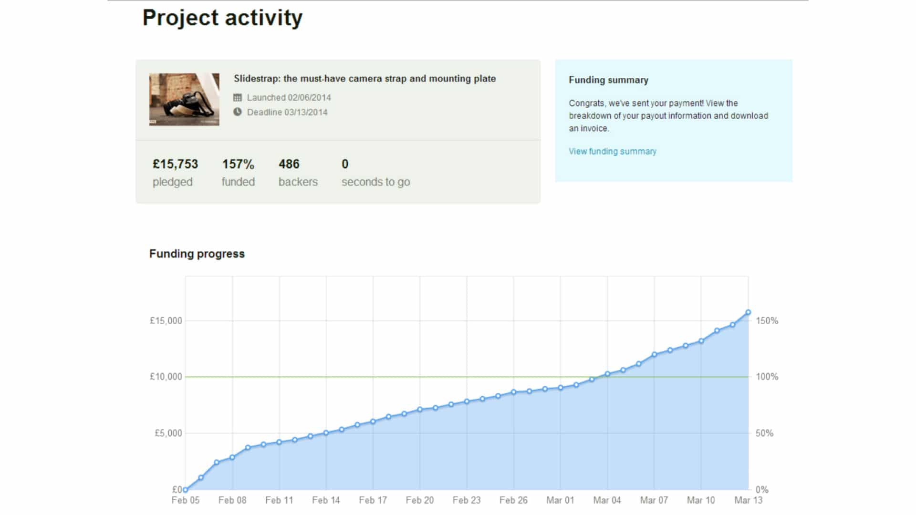The width and height of the screenshot is (916, 515).
Task: Open the Slidestrap project title
Action: (364, 79)
